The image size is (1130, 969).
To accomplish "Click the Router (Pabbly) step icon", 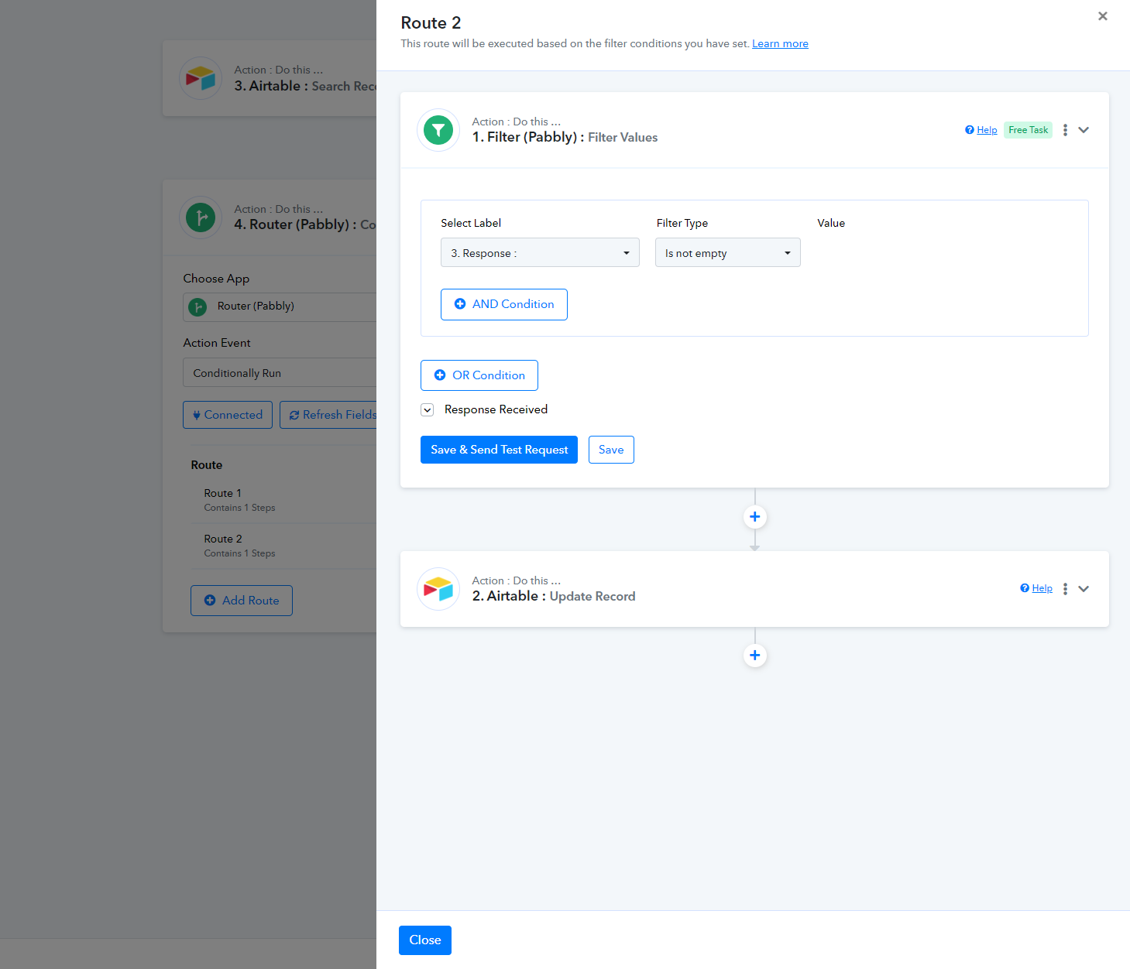I will tap(201, 217).
